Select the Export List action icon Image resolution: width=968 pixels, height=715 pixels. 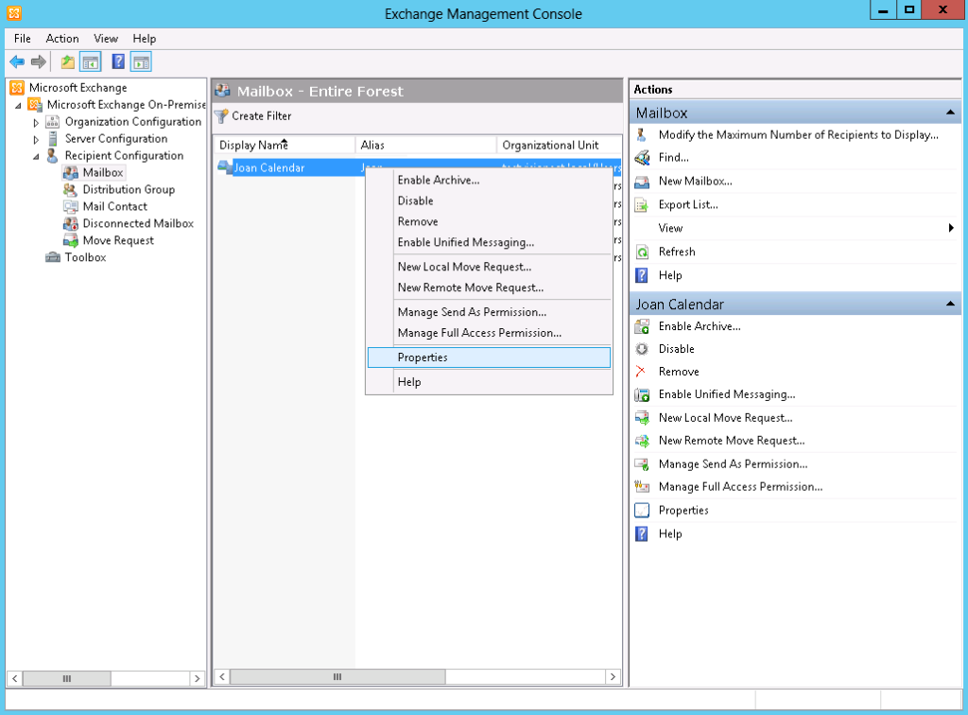click(643, 204)
